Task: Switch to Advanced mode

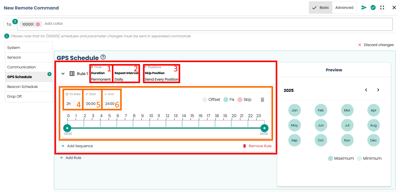Action: tap(344, 8)
